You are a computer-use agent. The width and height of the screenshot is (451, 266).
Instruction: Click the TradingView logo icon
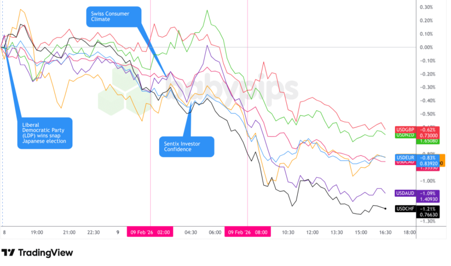[x=8, y=253]
